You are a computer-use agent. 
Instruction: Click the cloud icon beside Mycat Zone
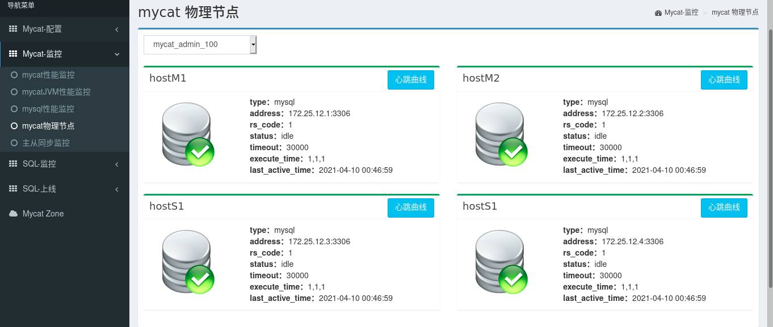pyautogui.click(x=13, y=214)
